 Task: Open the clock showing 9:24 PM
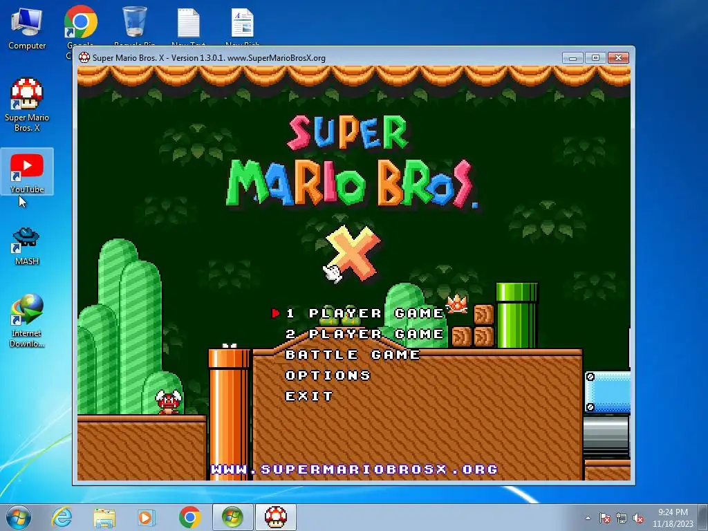(x=673, y=517)
